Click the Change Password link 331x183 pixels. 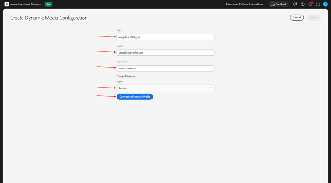(x=126, y=76)
